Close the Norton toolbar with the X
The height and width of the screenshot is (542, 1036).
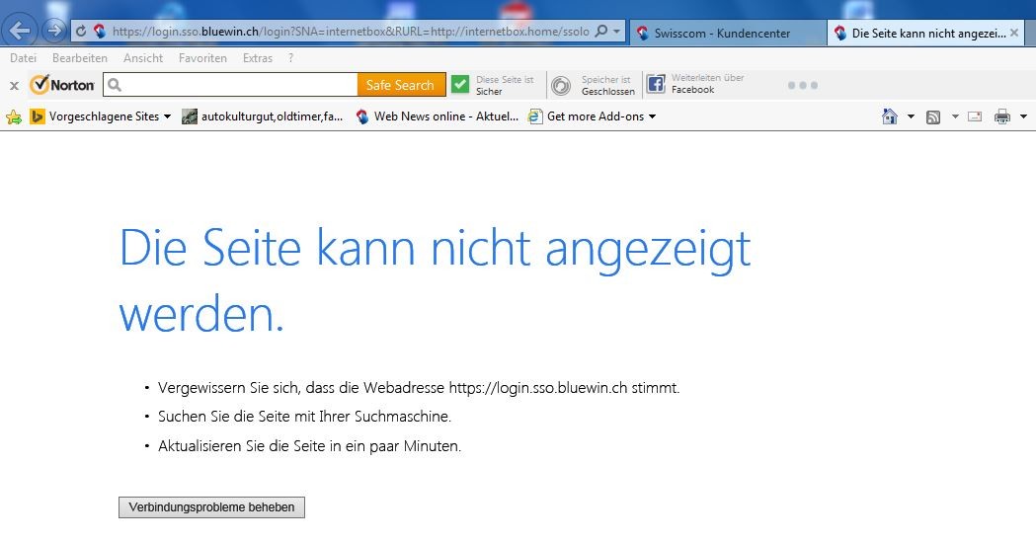(x=14, y=86)
